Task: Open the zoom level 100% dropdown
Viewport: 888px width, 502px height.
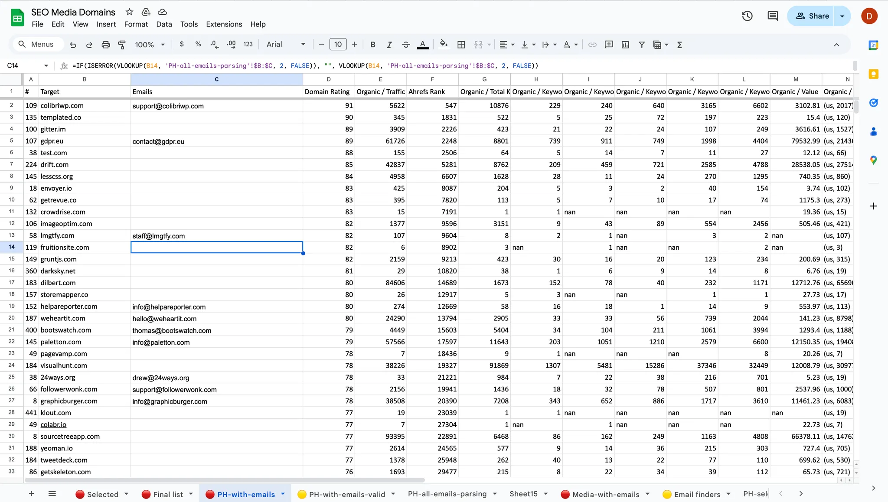Action: 150,45
